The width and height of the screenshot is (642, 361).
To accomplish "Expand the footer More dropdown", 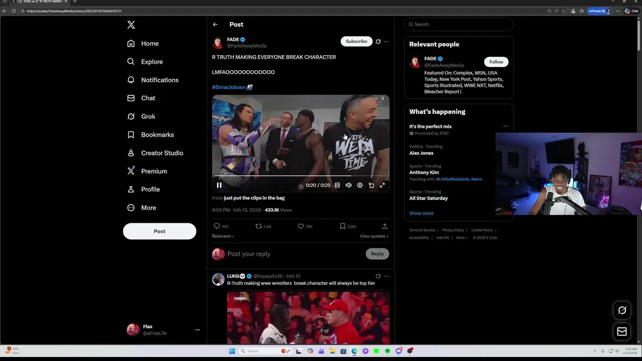I will click(x=461, y=238).
